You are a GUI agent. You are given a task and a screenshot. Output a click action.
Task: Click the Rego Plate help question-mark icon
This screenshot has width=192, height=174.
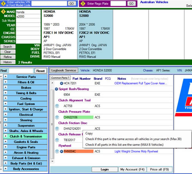(83, 4)
